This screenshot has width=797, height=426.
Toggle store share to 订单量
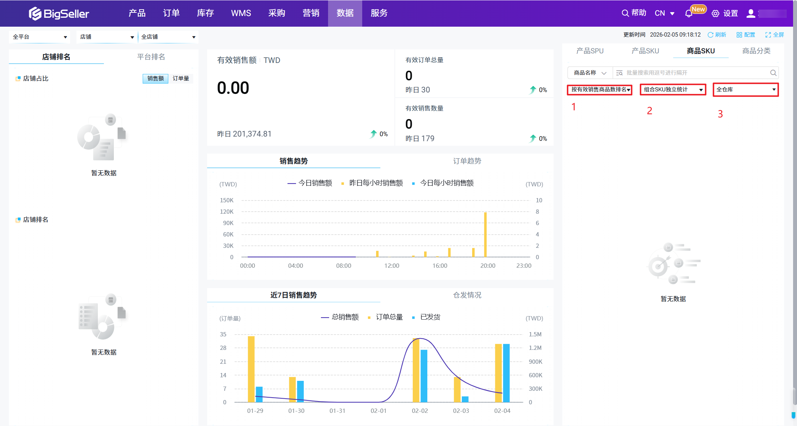pos(181,79)
